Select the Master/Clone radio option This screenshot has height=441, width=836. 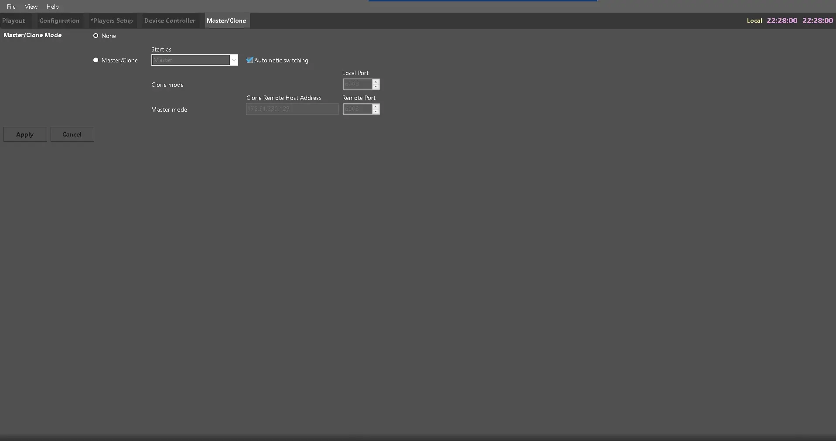click(96, 60)
